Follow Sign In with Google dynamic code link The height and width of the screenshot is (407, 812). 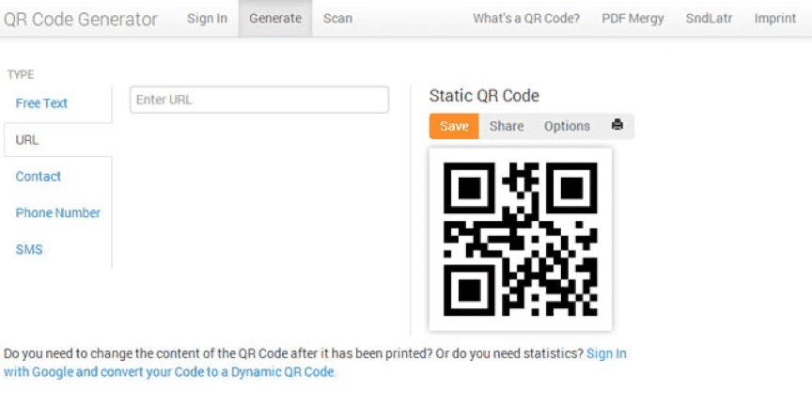(315, 363)
